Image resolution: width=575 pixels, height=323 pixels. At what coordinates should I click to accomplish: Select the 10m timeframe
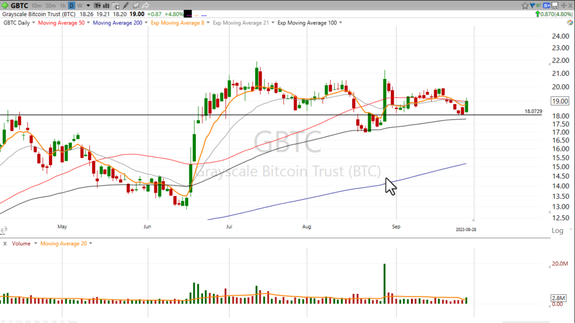coord(36,5)
